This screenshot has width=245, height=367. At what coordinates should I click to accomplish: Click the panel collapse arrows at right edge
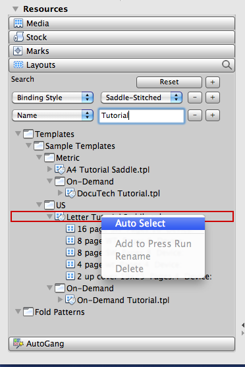[x=242, y=329]
